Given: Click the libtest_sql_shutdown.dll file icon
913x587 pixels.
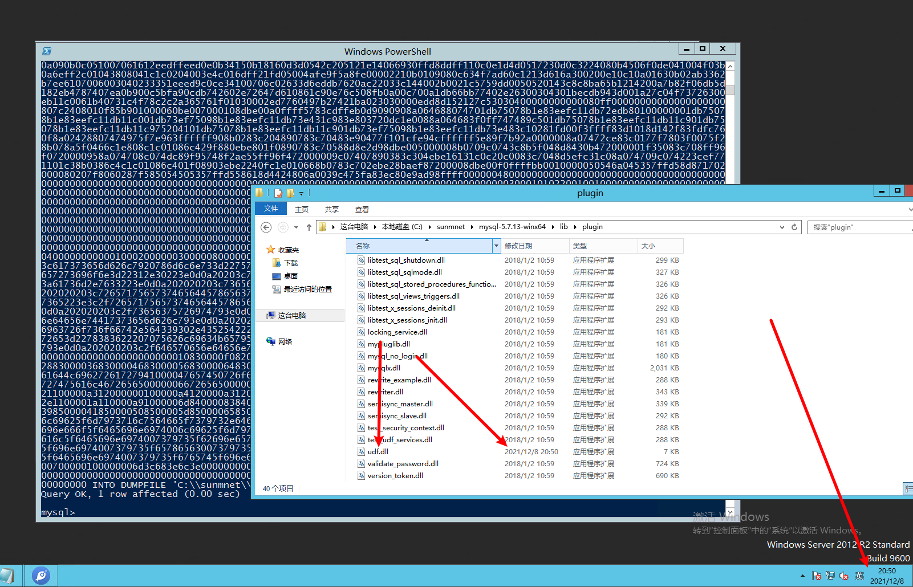Looking at the screenshot, I should click(361, 260).
